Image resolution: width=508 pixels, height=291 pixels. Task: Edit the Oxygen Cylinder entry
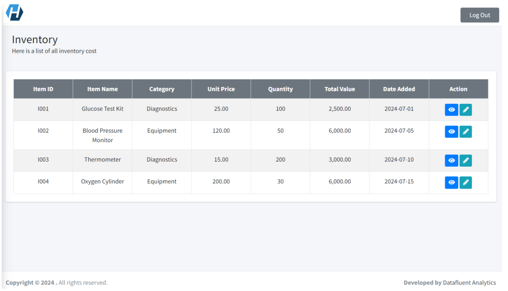[465, 182]
